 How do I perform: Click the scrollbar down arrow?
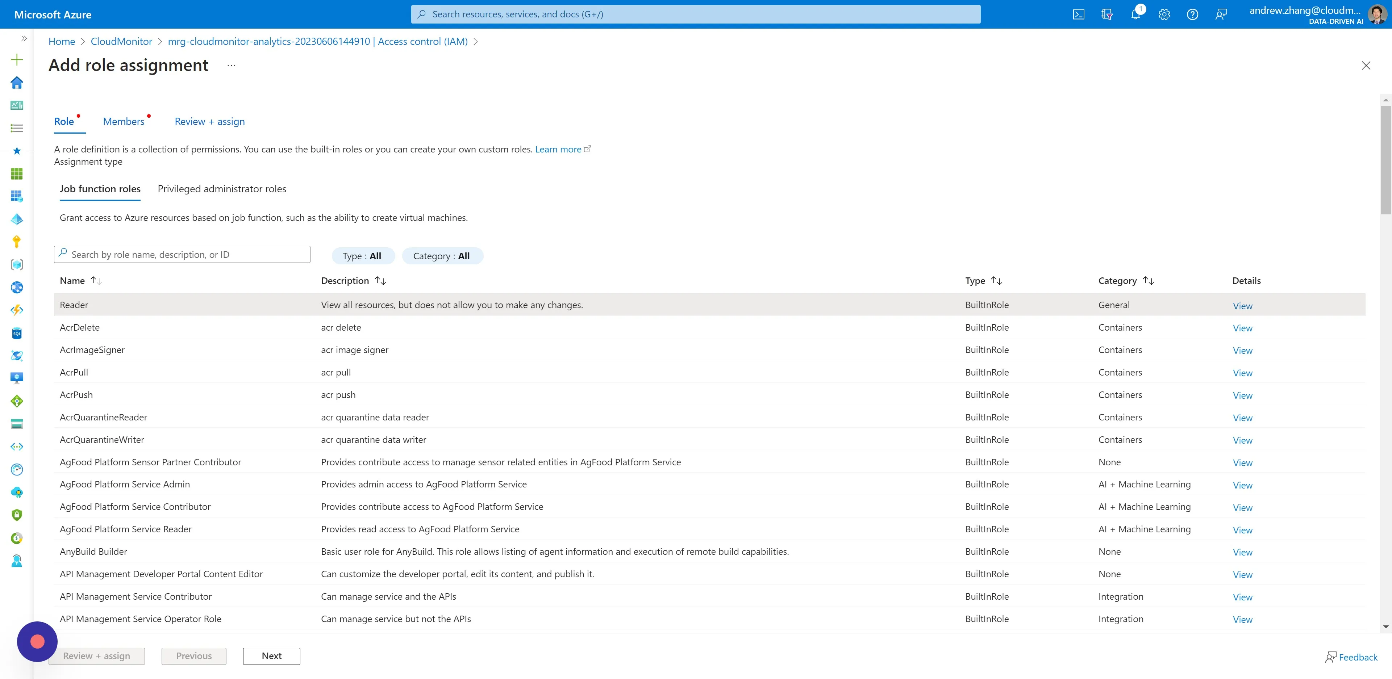click(1385, 627)
